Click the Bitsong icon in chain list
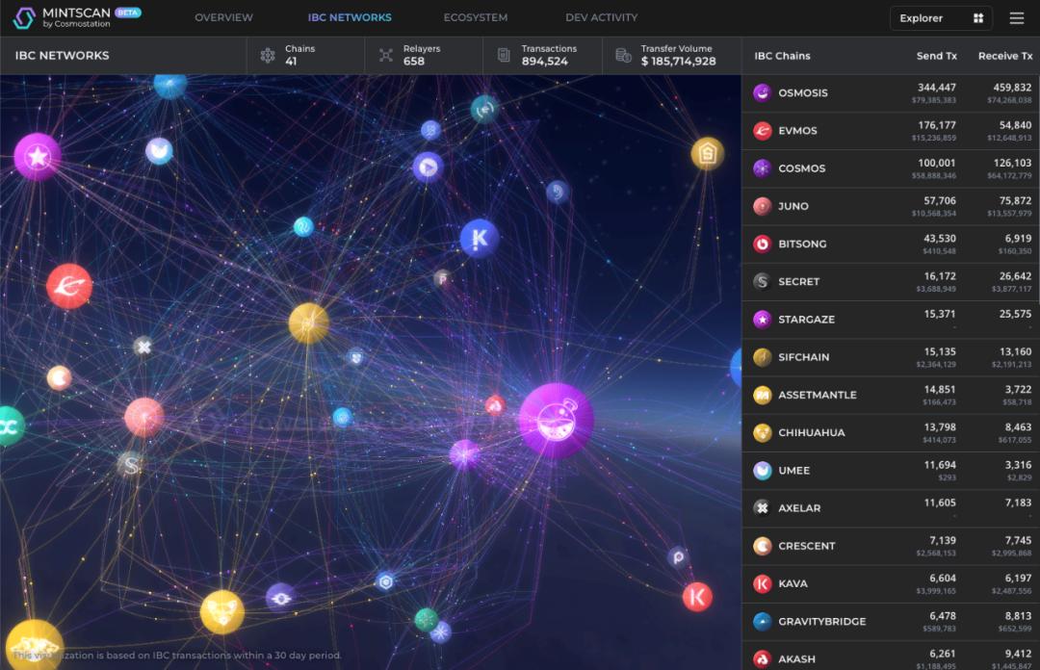Screen dimensions: 1040x670 click(x=762, y=245)
